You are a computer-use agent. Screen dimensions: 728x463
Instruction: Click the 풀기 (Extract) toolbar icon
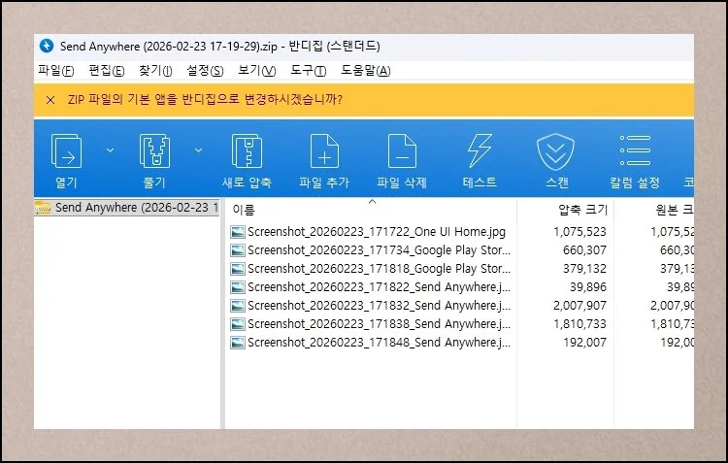coord(155,152)
